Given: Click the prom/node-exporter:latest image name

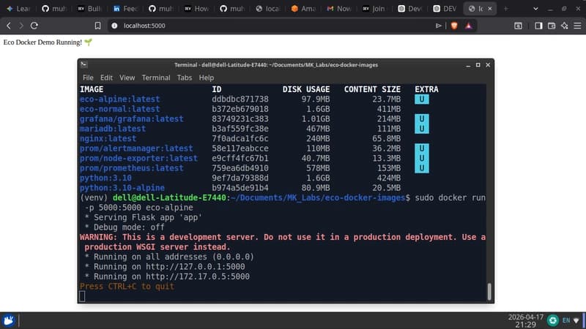Looking at the screenshot, I should 138,158.
